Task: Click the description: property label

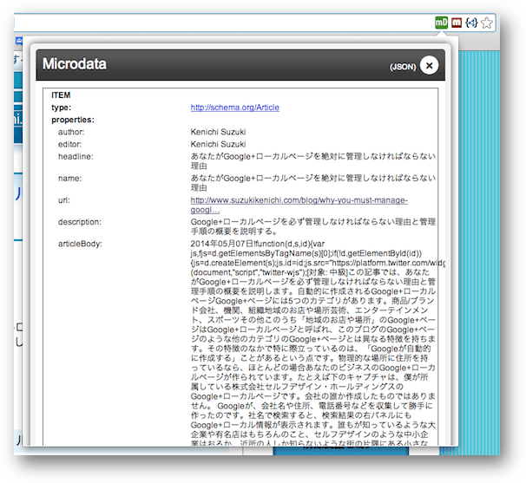Action: coord(80,222)
